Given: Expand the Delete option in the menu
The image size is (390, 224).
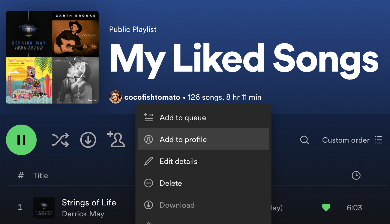Looking at the screenshot, I should click(171, 183).
